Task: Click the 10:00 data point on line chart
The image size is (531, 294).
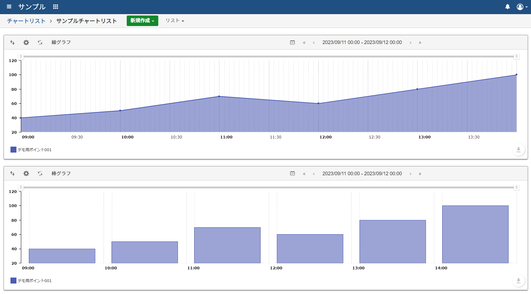Action: pos(120,110)
